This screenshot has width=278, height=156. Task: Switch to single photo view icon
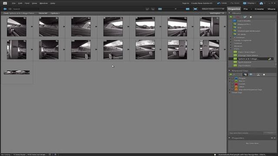click(188, 9)
